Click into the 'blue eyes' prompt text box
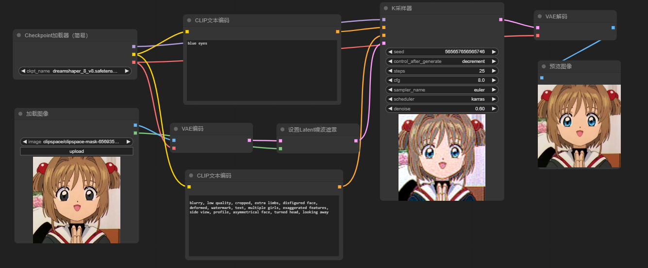This screenshot has height=268, width=648. (x=262, y=70)
